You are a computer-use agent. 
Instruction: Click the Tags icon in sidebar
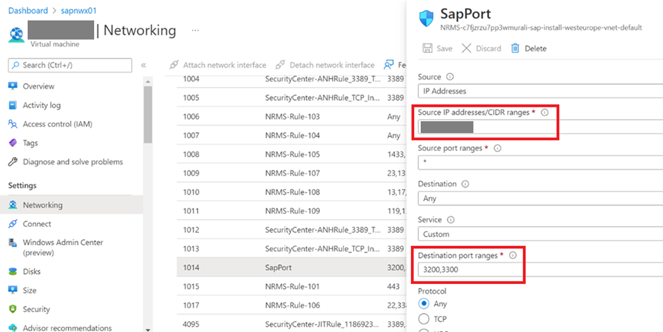click(x=13, y=143)
